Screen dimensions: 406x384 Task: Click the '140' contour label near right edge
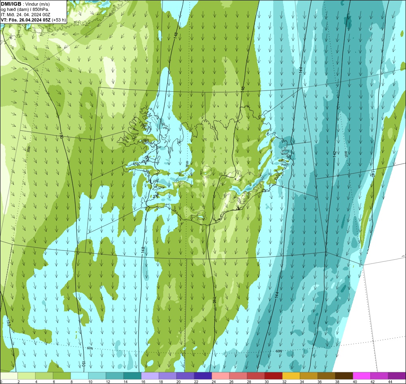coord(373,173)
